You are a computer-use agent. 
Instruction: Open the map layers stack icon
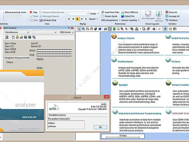click(96, 29)
